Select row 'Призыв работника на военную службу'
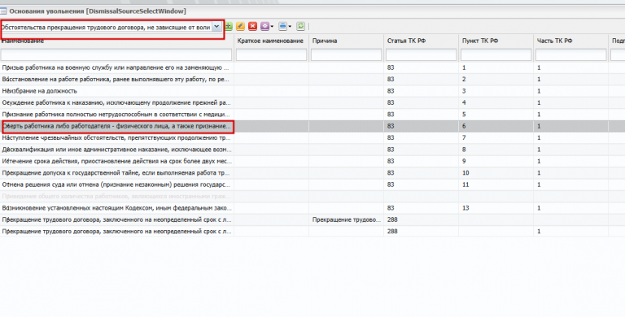The image size is (625, 317). coord(312,67)
